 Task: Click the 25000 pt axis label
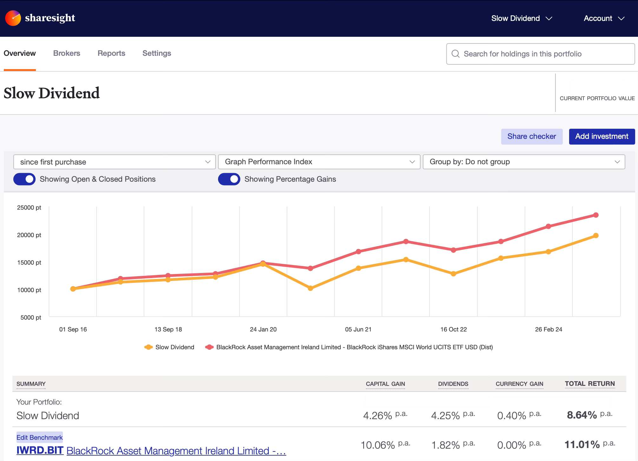click(x=29, y=208)
